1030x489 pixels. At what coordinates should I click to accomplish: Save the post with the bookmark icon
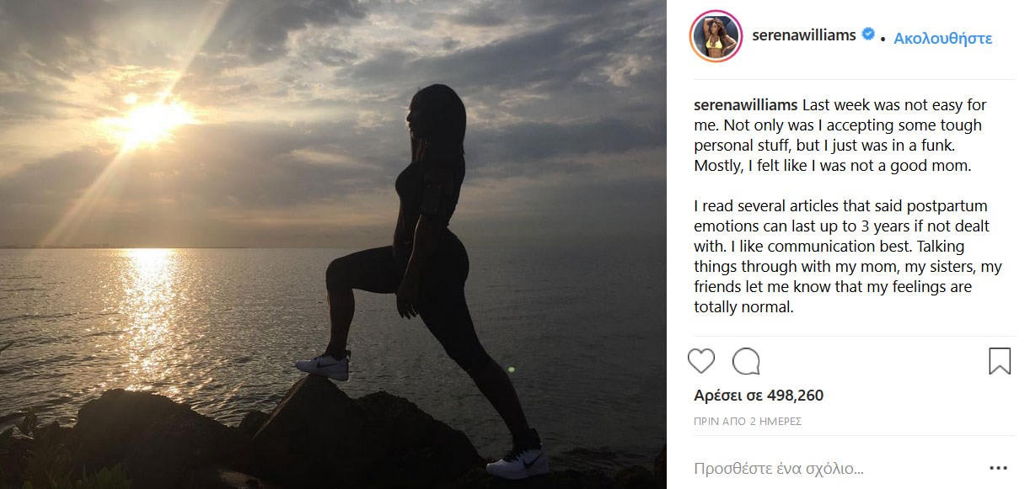coord(999,361)
